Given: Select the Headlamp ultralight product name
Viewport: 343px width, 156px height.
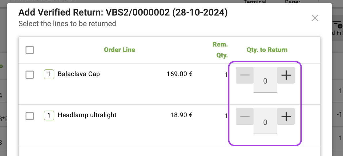Looking at the screenshot, I should (x=87, y=115).
